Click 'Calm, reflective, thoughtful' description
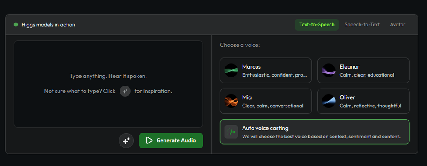 tap(370, 106)
